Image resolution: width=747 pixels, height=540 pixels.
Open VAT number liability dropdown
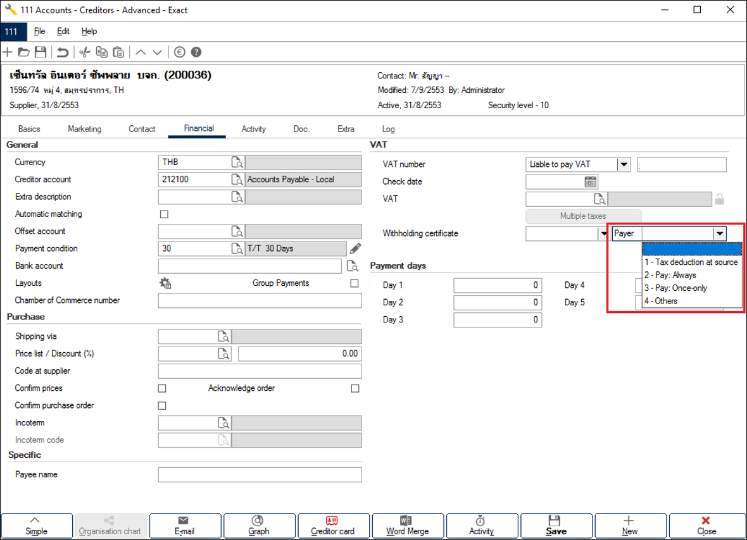tap(624, 164)
